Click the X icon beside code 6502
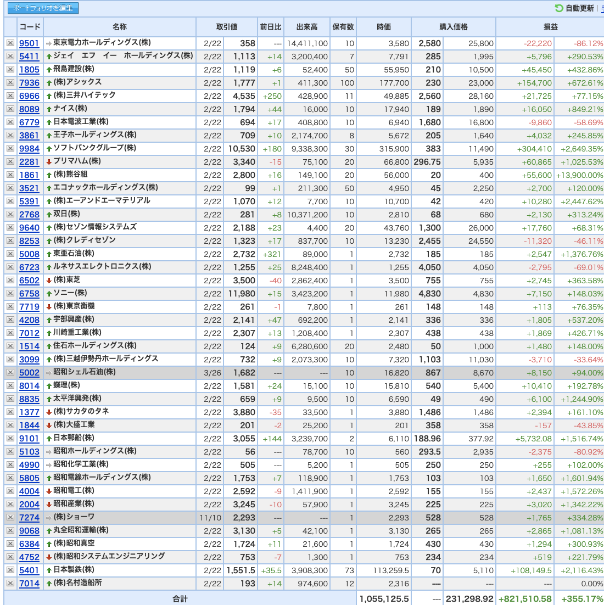Image resolution: width=604 pixels, height=605 pixels. [10, 280]
